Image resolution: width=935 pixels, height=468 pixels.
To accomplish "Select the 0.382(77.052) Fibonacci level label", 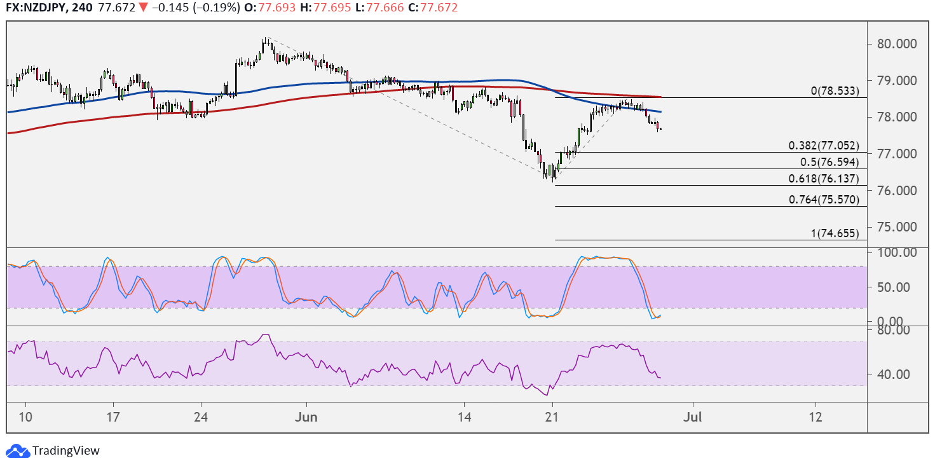I will pyautogui.click(x=824, y=146).
